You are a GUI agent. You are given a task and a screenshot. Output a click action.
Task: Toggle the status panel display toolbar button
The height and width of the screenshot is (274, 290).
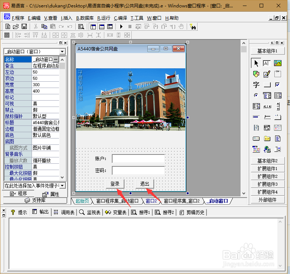click(101, 27)
